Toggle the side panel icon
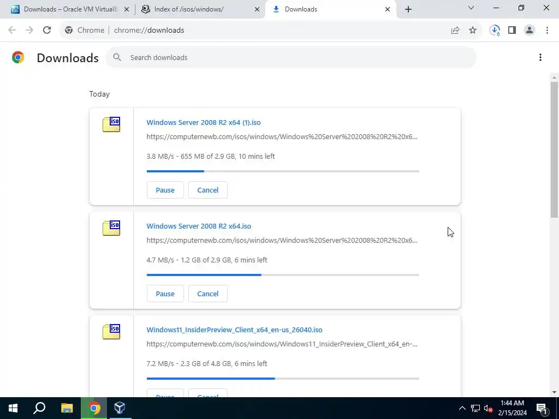Image resolution: width=559 pixels, height=419 pixels. 512,31
